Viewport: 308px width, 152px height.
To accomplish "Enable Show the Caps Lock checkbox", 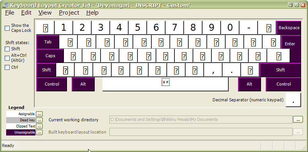I will coord(7,28).
